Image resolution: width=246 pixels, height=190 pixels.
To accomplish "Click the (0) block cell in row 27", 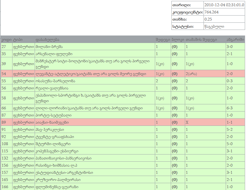I will [175, 47].
